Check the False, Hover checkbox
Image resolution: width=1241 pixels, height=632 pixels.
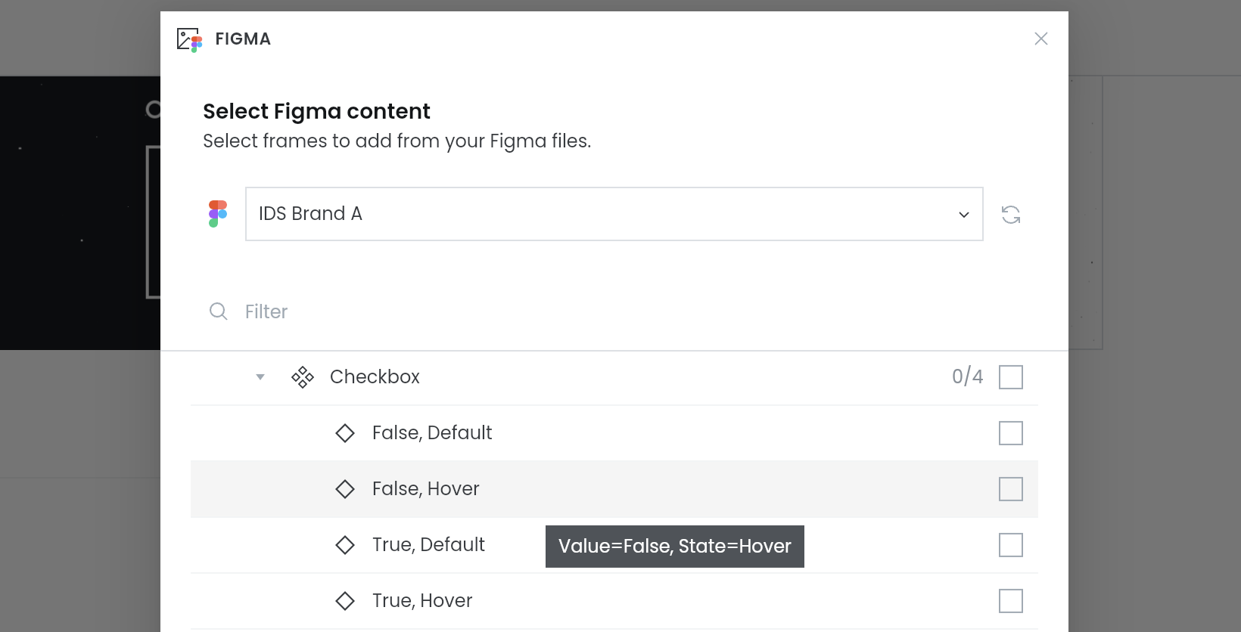tap(1011, 489)
